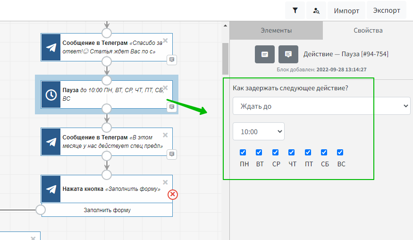Click the Экспорт button
413x240 pixels.
pyautogui.click(x=387, y=10)
